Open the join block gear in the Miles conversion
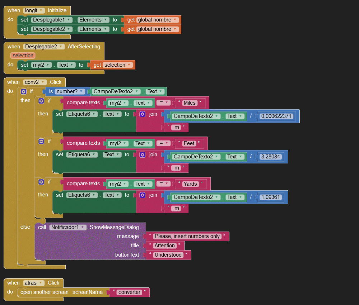The width and height of the screenshot is (359, 305). coord(142,114)
